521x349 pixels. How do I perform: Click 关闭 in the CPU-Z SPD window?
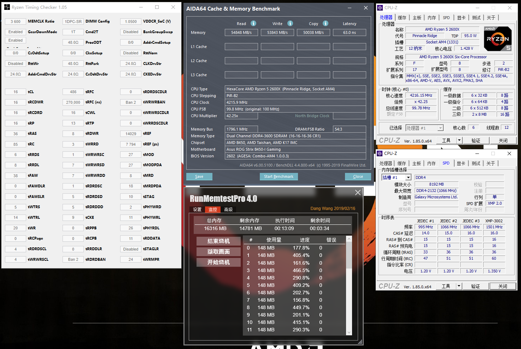click(503, 286)
